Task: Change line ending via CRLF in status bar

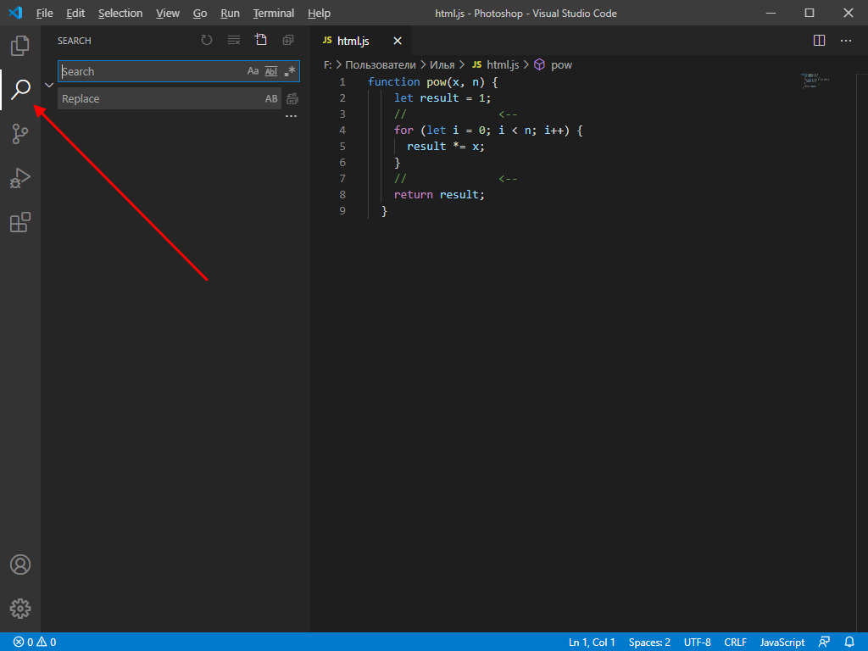Action: point(735,642)
